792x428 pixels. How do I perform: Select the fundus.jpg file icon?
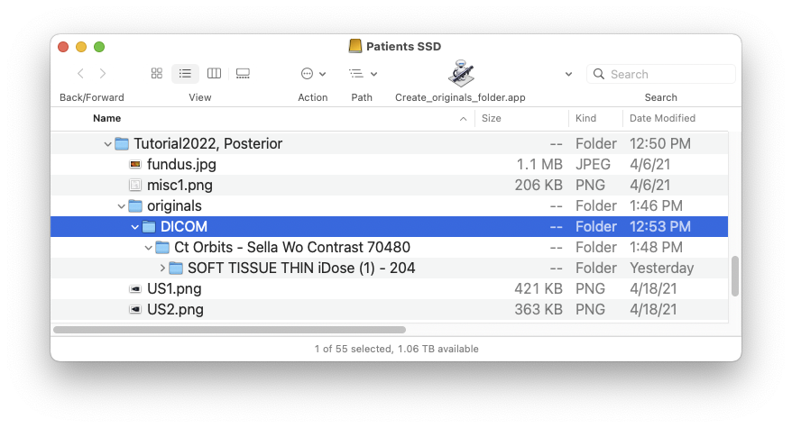(x=135, y=164)
